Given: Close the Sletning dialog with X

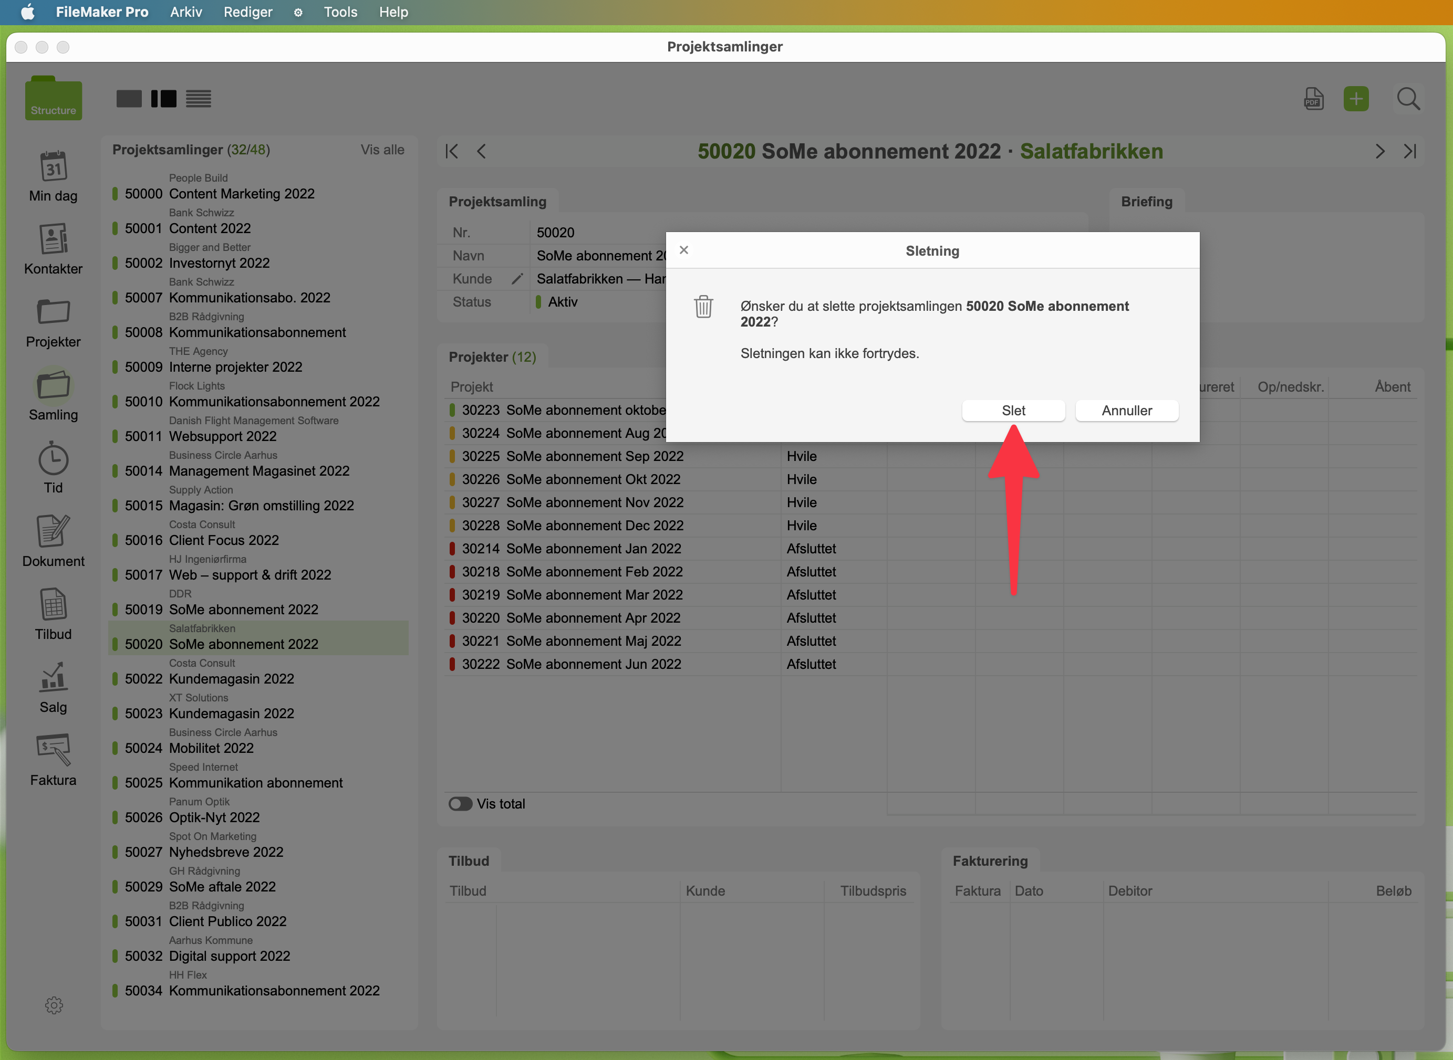Looking at the screenshot, I should 684,250.
